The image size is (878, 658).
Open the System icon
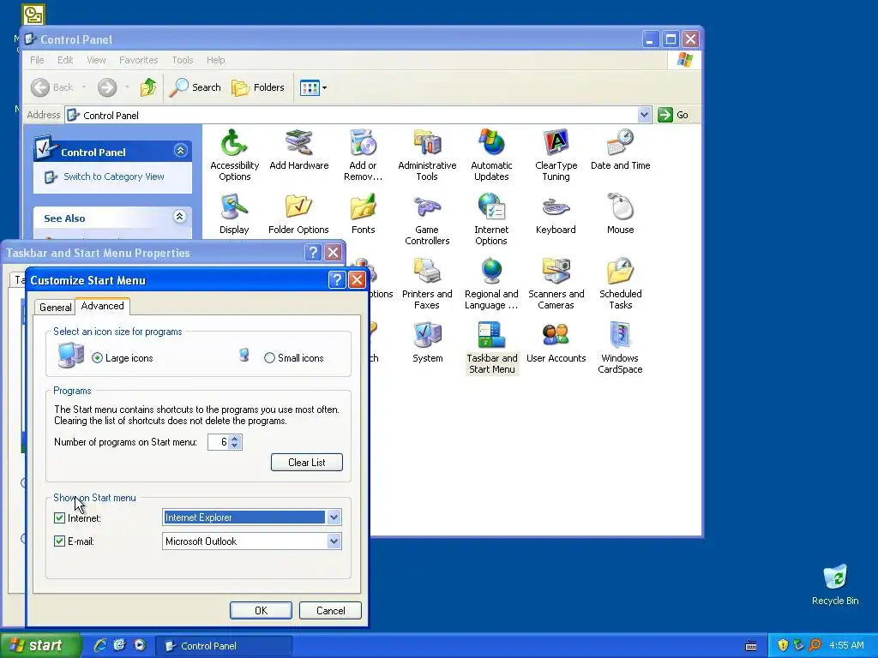[x=427, y=343]
